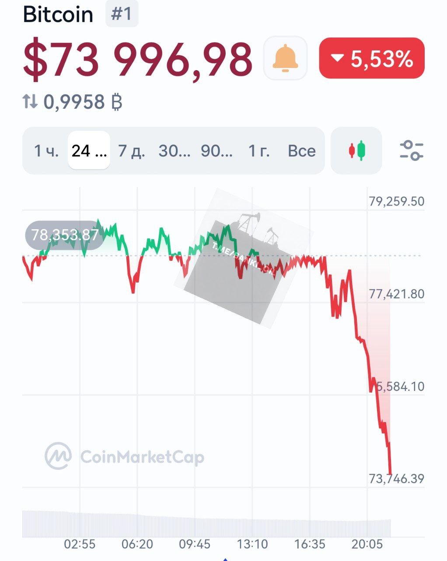Switch to candlestick chart view
Image resolution: width=447 pixels, height=561 pixels.
coord(356,151)
